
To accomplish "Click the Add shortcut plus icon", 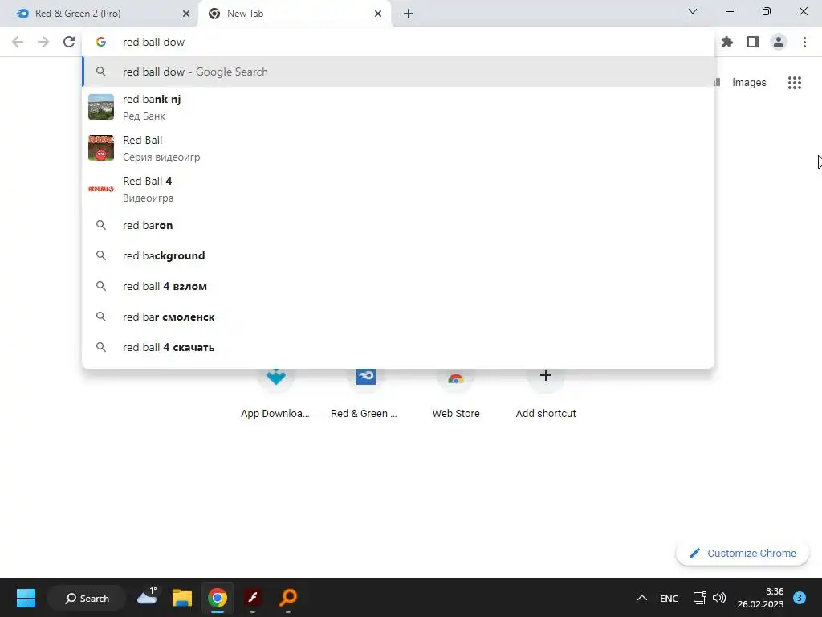I will point(546,375).
